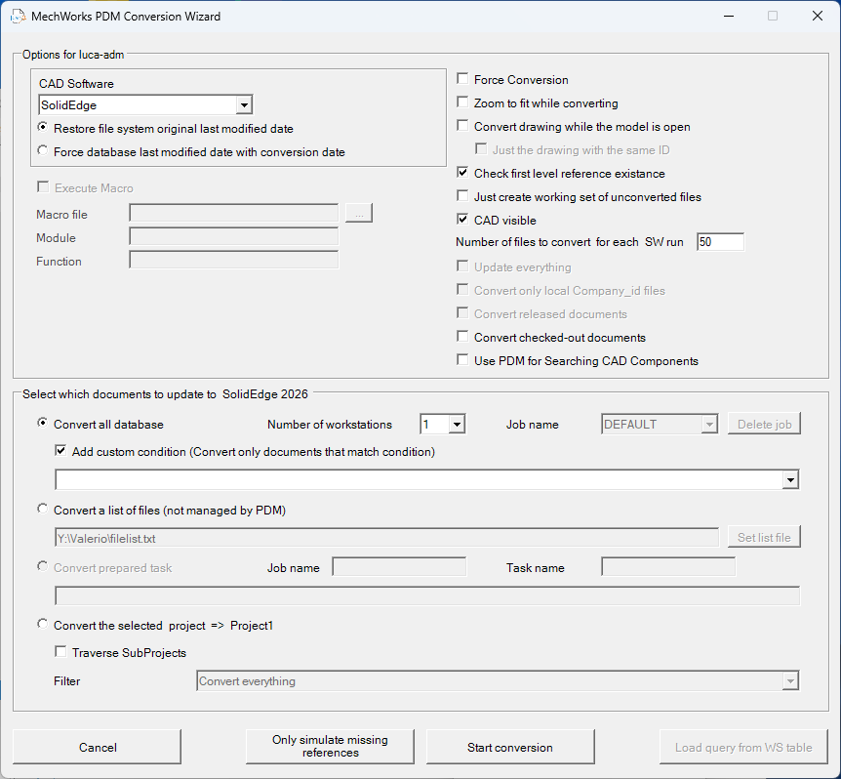Viewport: 841px width, 779px height.
Task: Enable Convert drawing while the model is open
Action: [x=462, y=126]
